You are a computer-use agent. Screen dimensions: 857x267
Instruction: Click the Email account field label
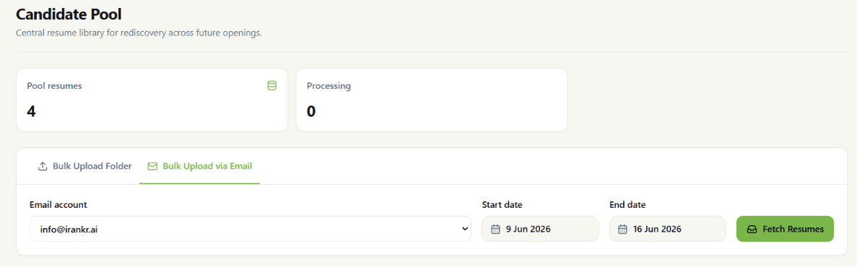coord(58,205)
